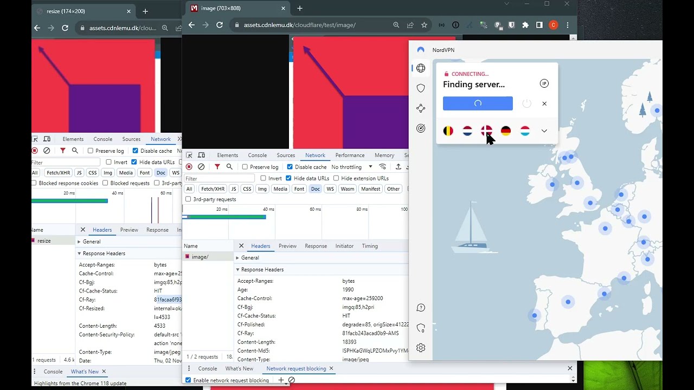Click the NordVPN globe map icon

point(421,68)
